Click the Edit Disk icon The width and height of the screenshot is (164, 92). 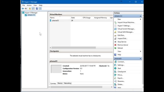pos(115,35)
